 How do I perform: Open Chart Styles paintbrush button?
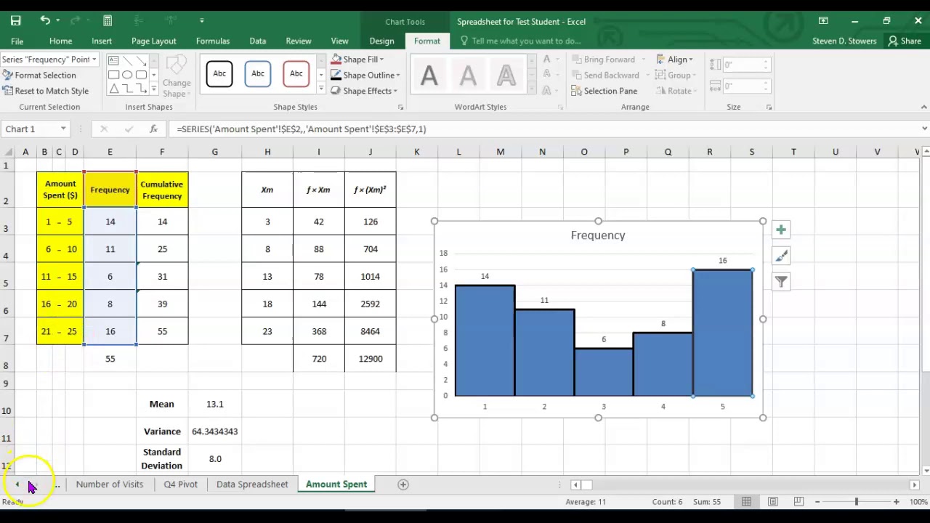(781, 256)
